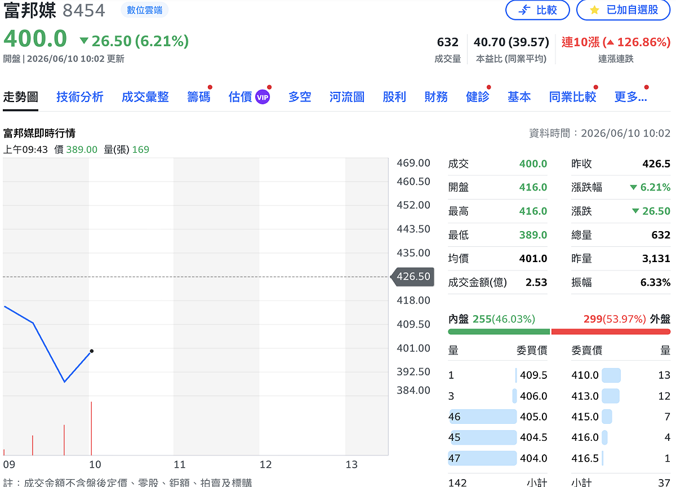This screenshot has width=676, height=487.
Task: Open the 估價 valuation tab
Action: point(241,97)
